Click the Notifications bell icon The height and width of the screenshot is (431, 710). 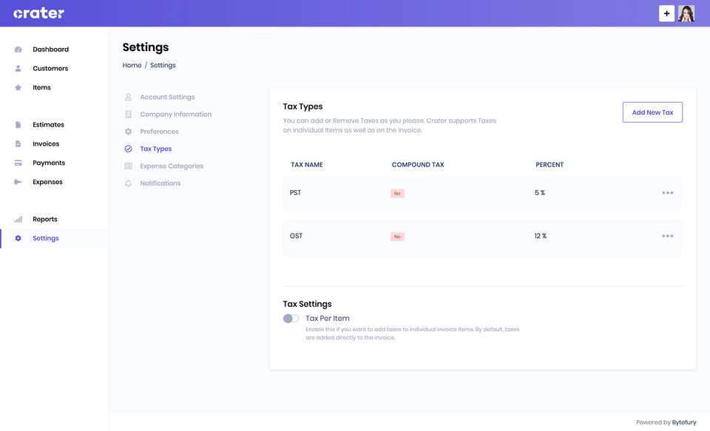[x=128, y=183]
